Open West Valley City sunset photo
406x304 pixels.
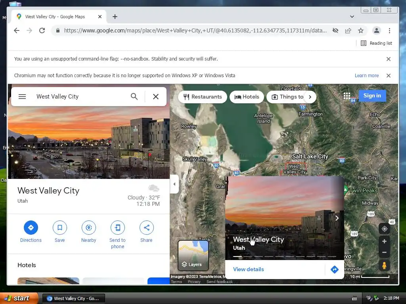coord(89,142)
